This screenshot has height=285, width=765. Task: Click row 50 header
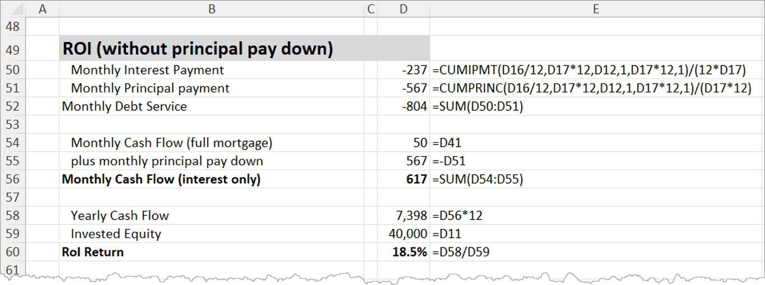(x=12, y=71)
